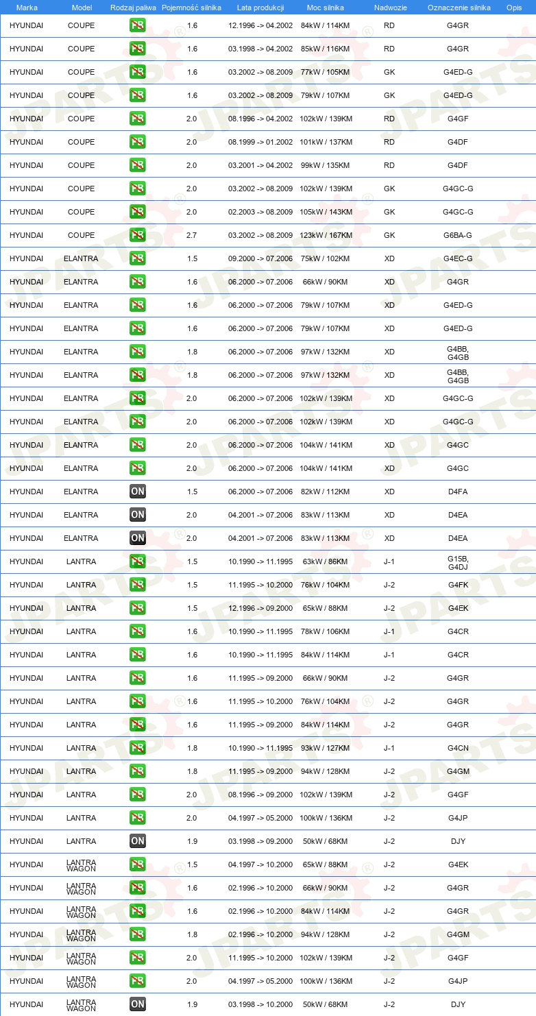536x1016 pixels.
Task: Click the petrol icon in the Lantra G4FK row
Action: click(x=138, y=585)
